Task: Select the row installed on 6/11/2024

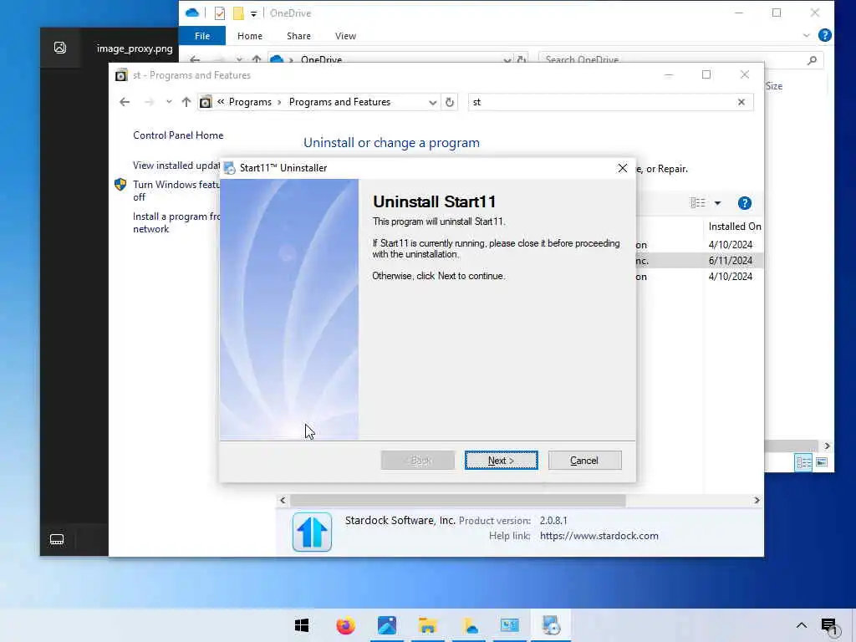Action: (700, 261)
